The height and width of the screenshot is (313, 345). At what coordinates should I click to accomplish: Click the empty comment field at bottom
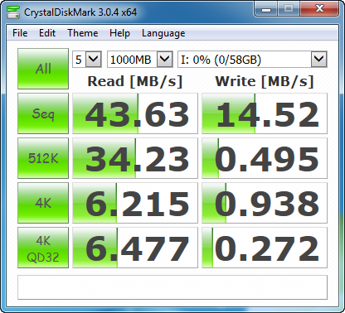click(172, 287)
